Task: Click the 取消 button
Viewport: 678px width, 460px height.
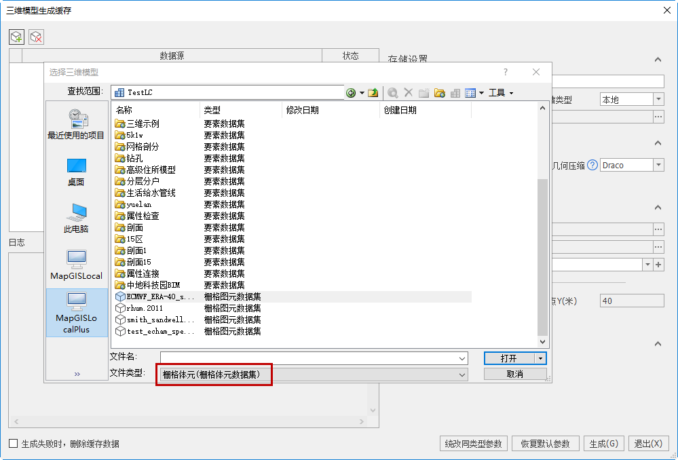Action: (x=515, y=374)
